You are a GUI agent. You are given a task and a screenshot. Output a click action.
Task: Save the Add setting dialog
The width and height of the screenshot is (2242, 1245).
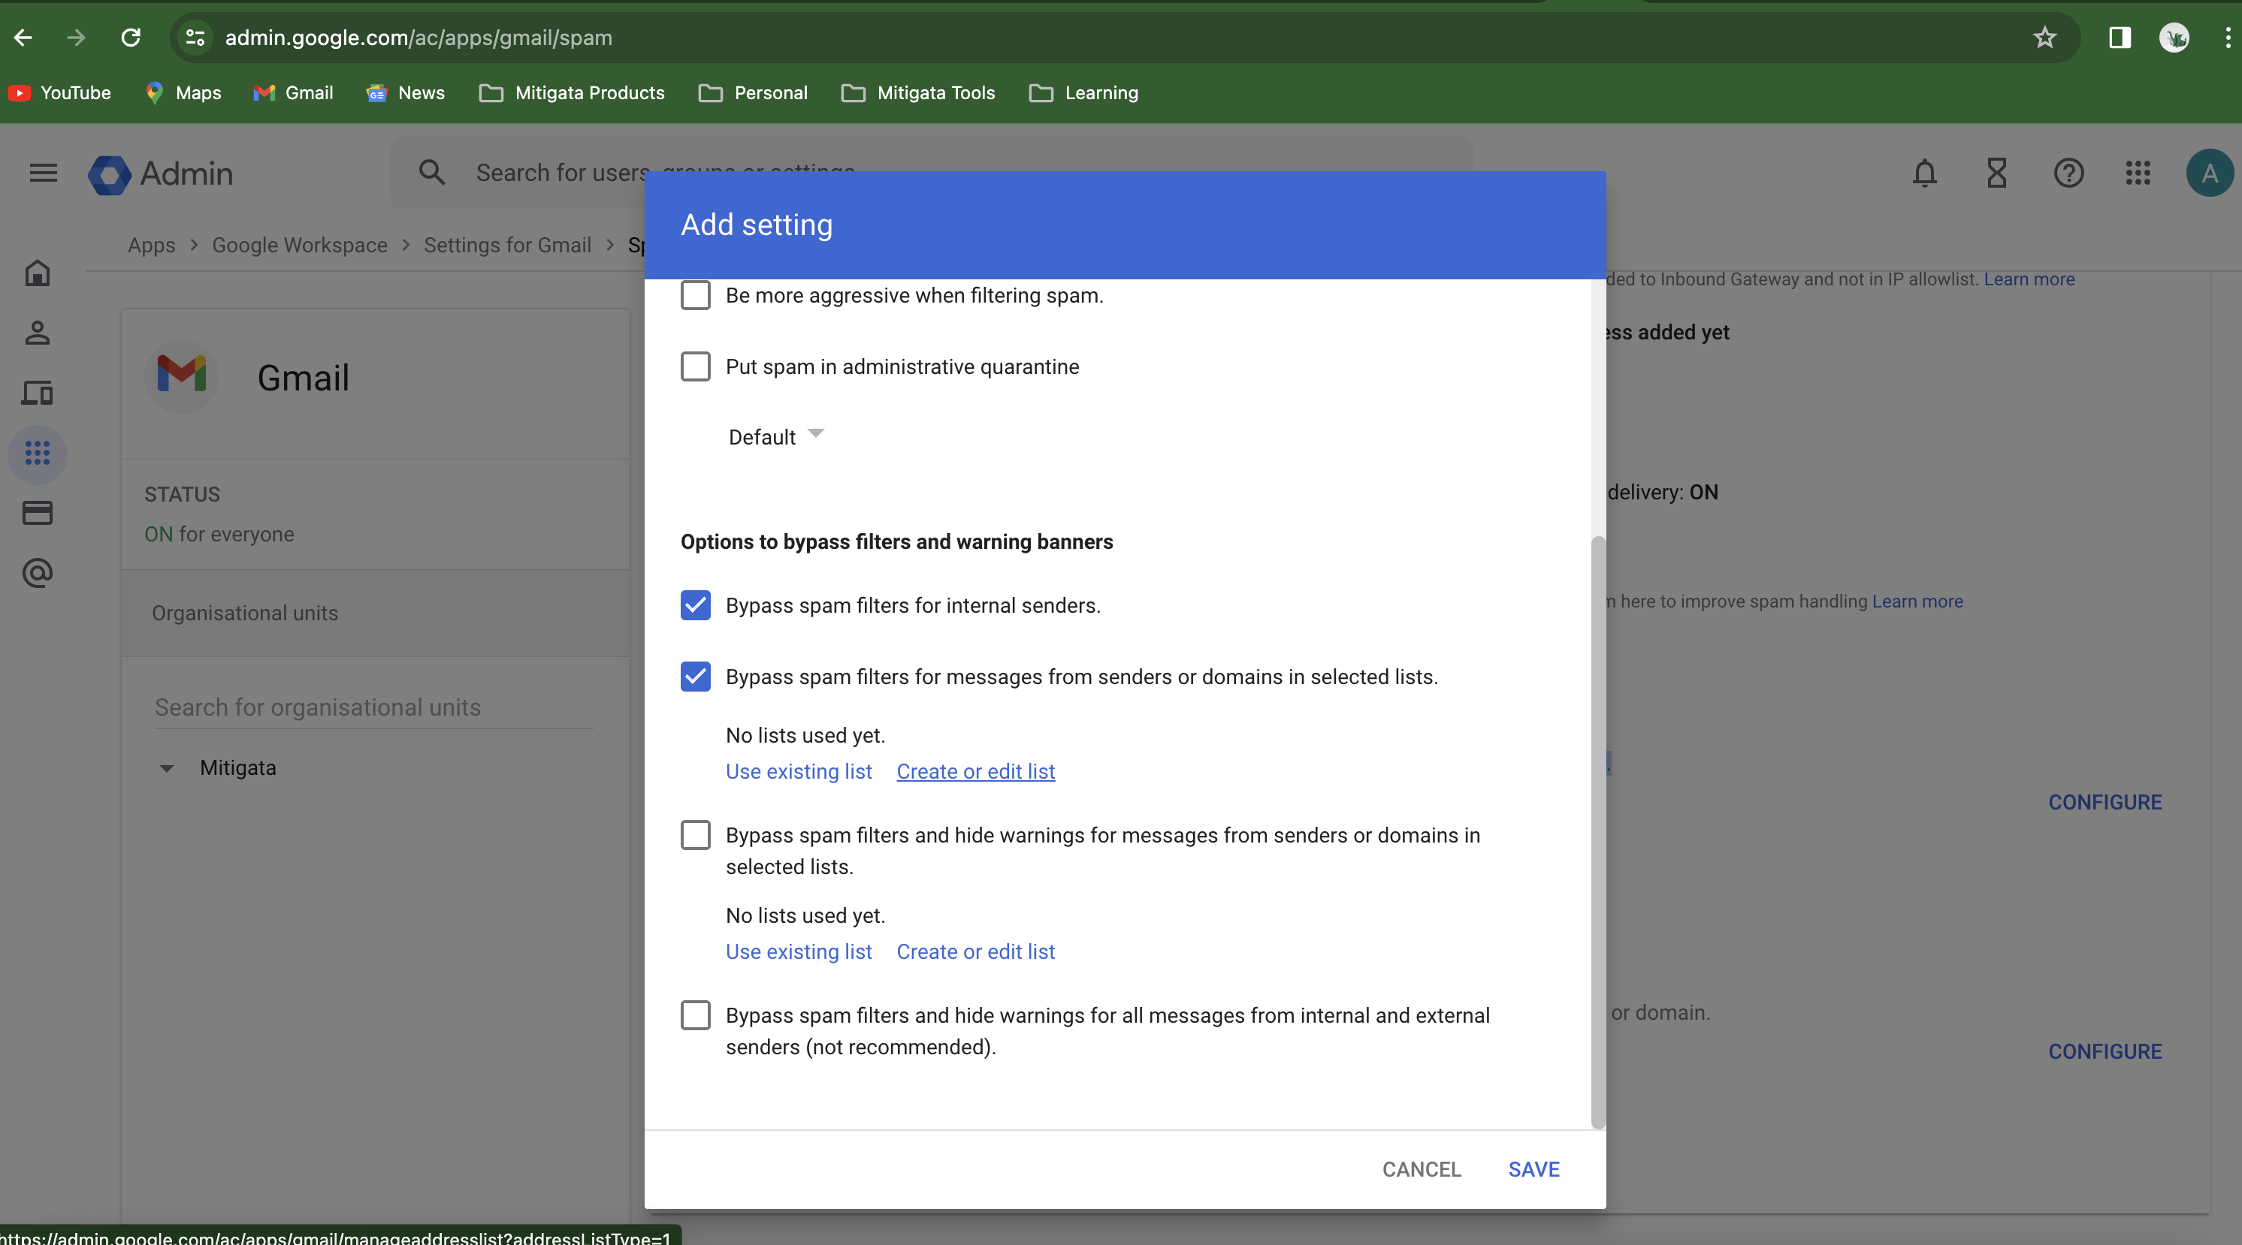pos(1533,1168)
